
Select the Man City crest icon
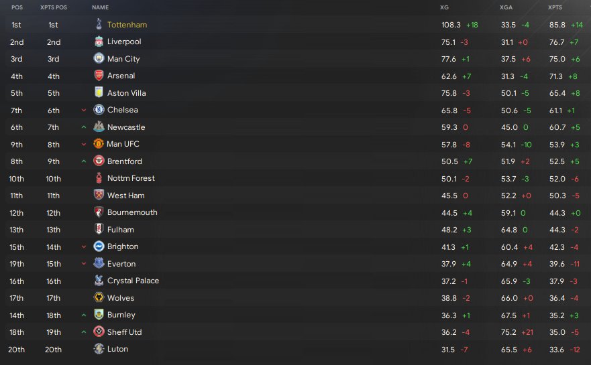point(99,58)
